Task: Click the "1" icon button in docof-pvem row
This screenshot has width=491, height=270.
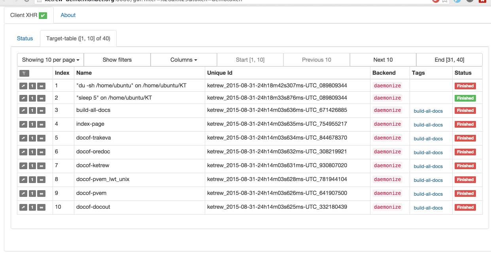Action: click(x=32, y=194)
